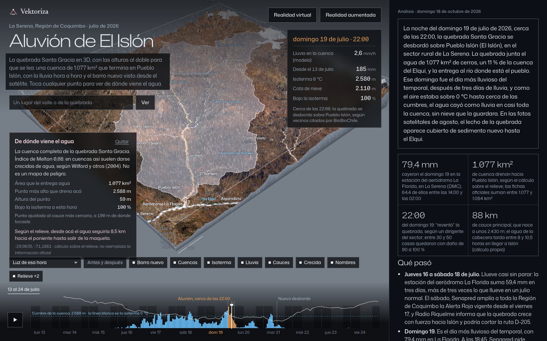Click 'Algarrobito' label on the map
547x341 pixels.
(x=231, y=199)
